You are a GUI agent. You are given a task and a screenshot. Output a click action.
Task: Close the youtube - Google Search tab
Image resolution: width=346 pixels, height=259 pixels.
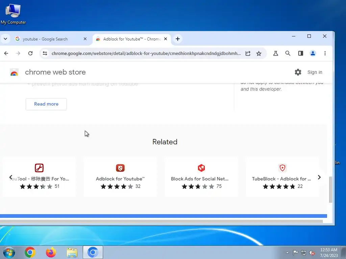tap(85, 39)
